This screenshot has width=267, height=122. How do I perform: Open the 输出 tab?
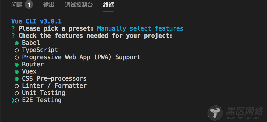point(49,5)
